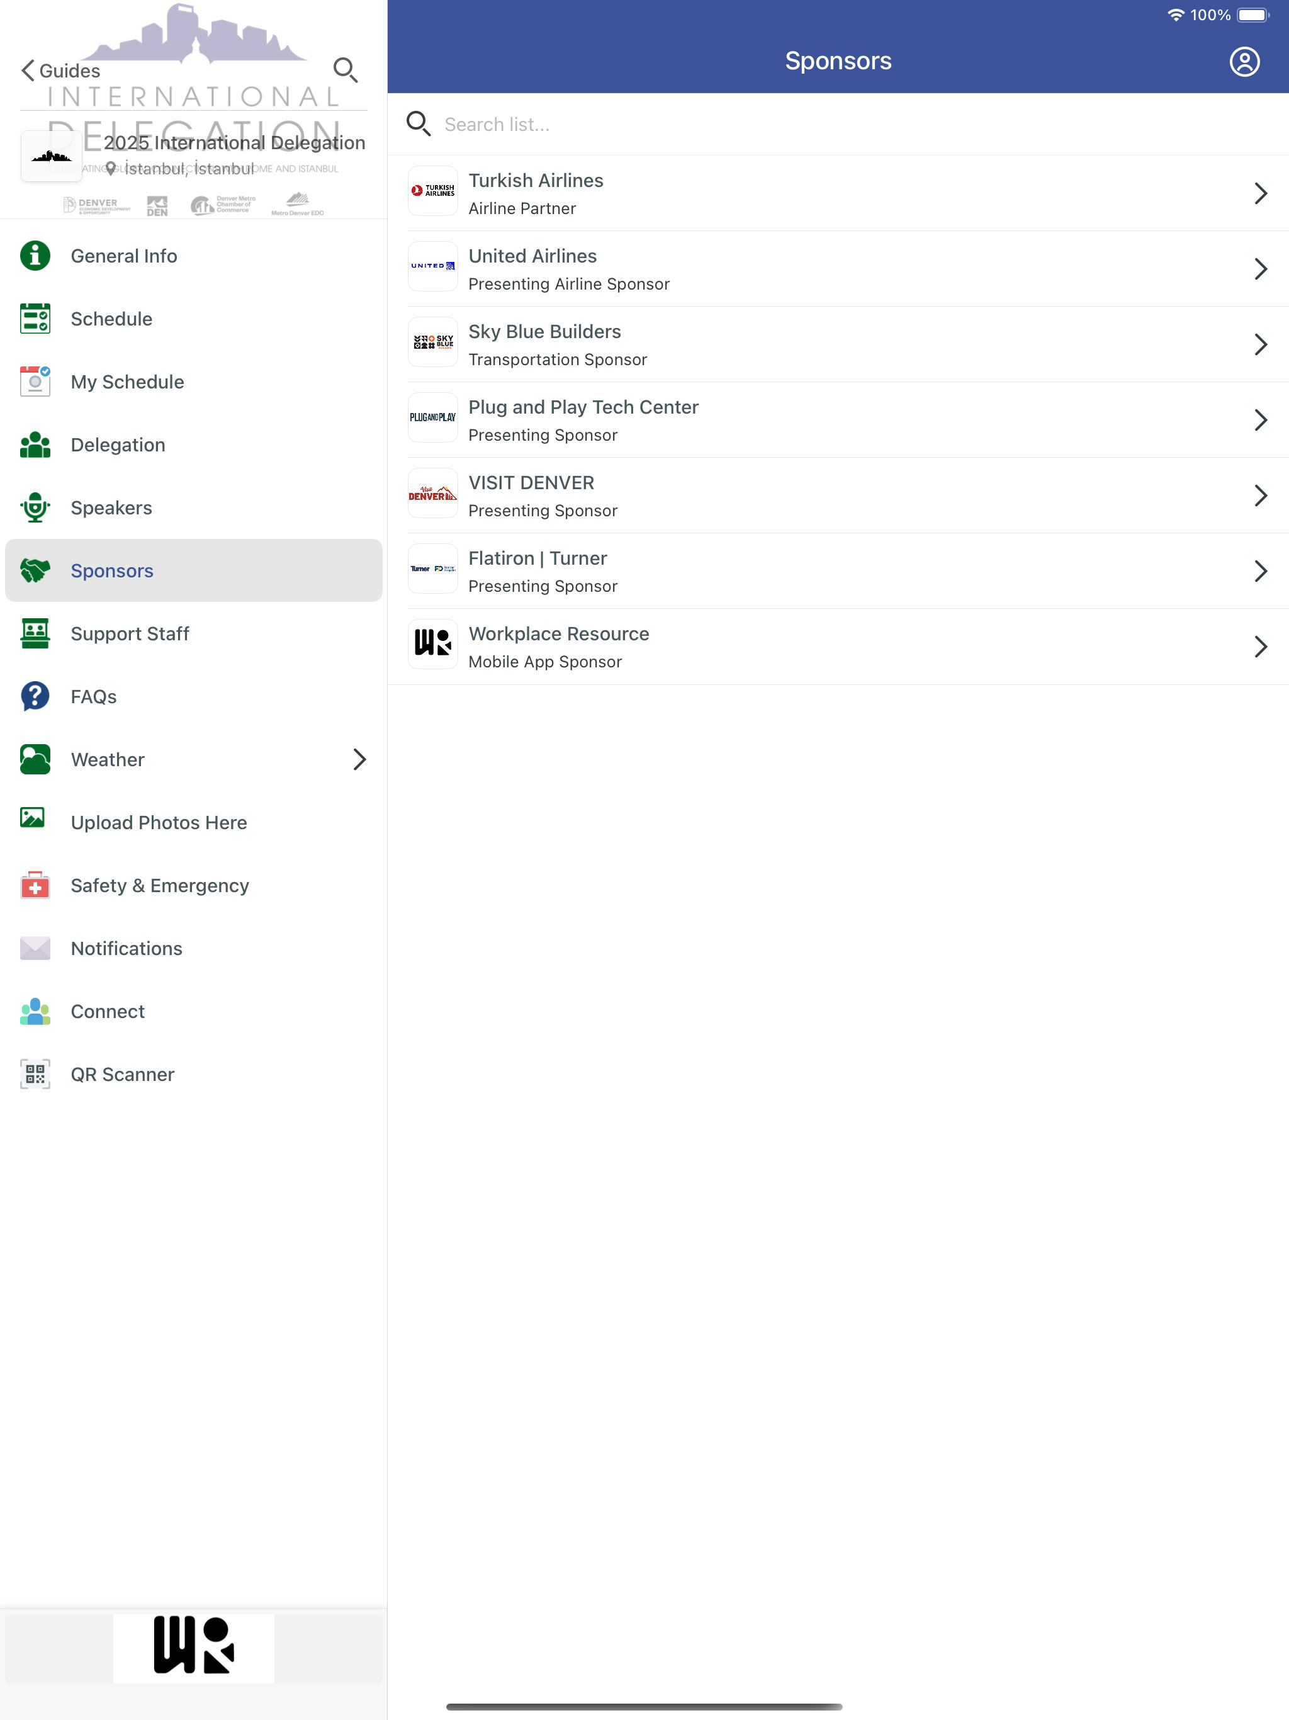
Task: Tap the Flatiron Turner logo
Action: [433, 568]
